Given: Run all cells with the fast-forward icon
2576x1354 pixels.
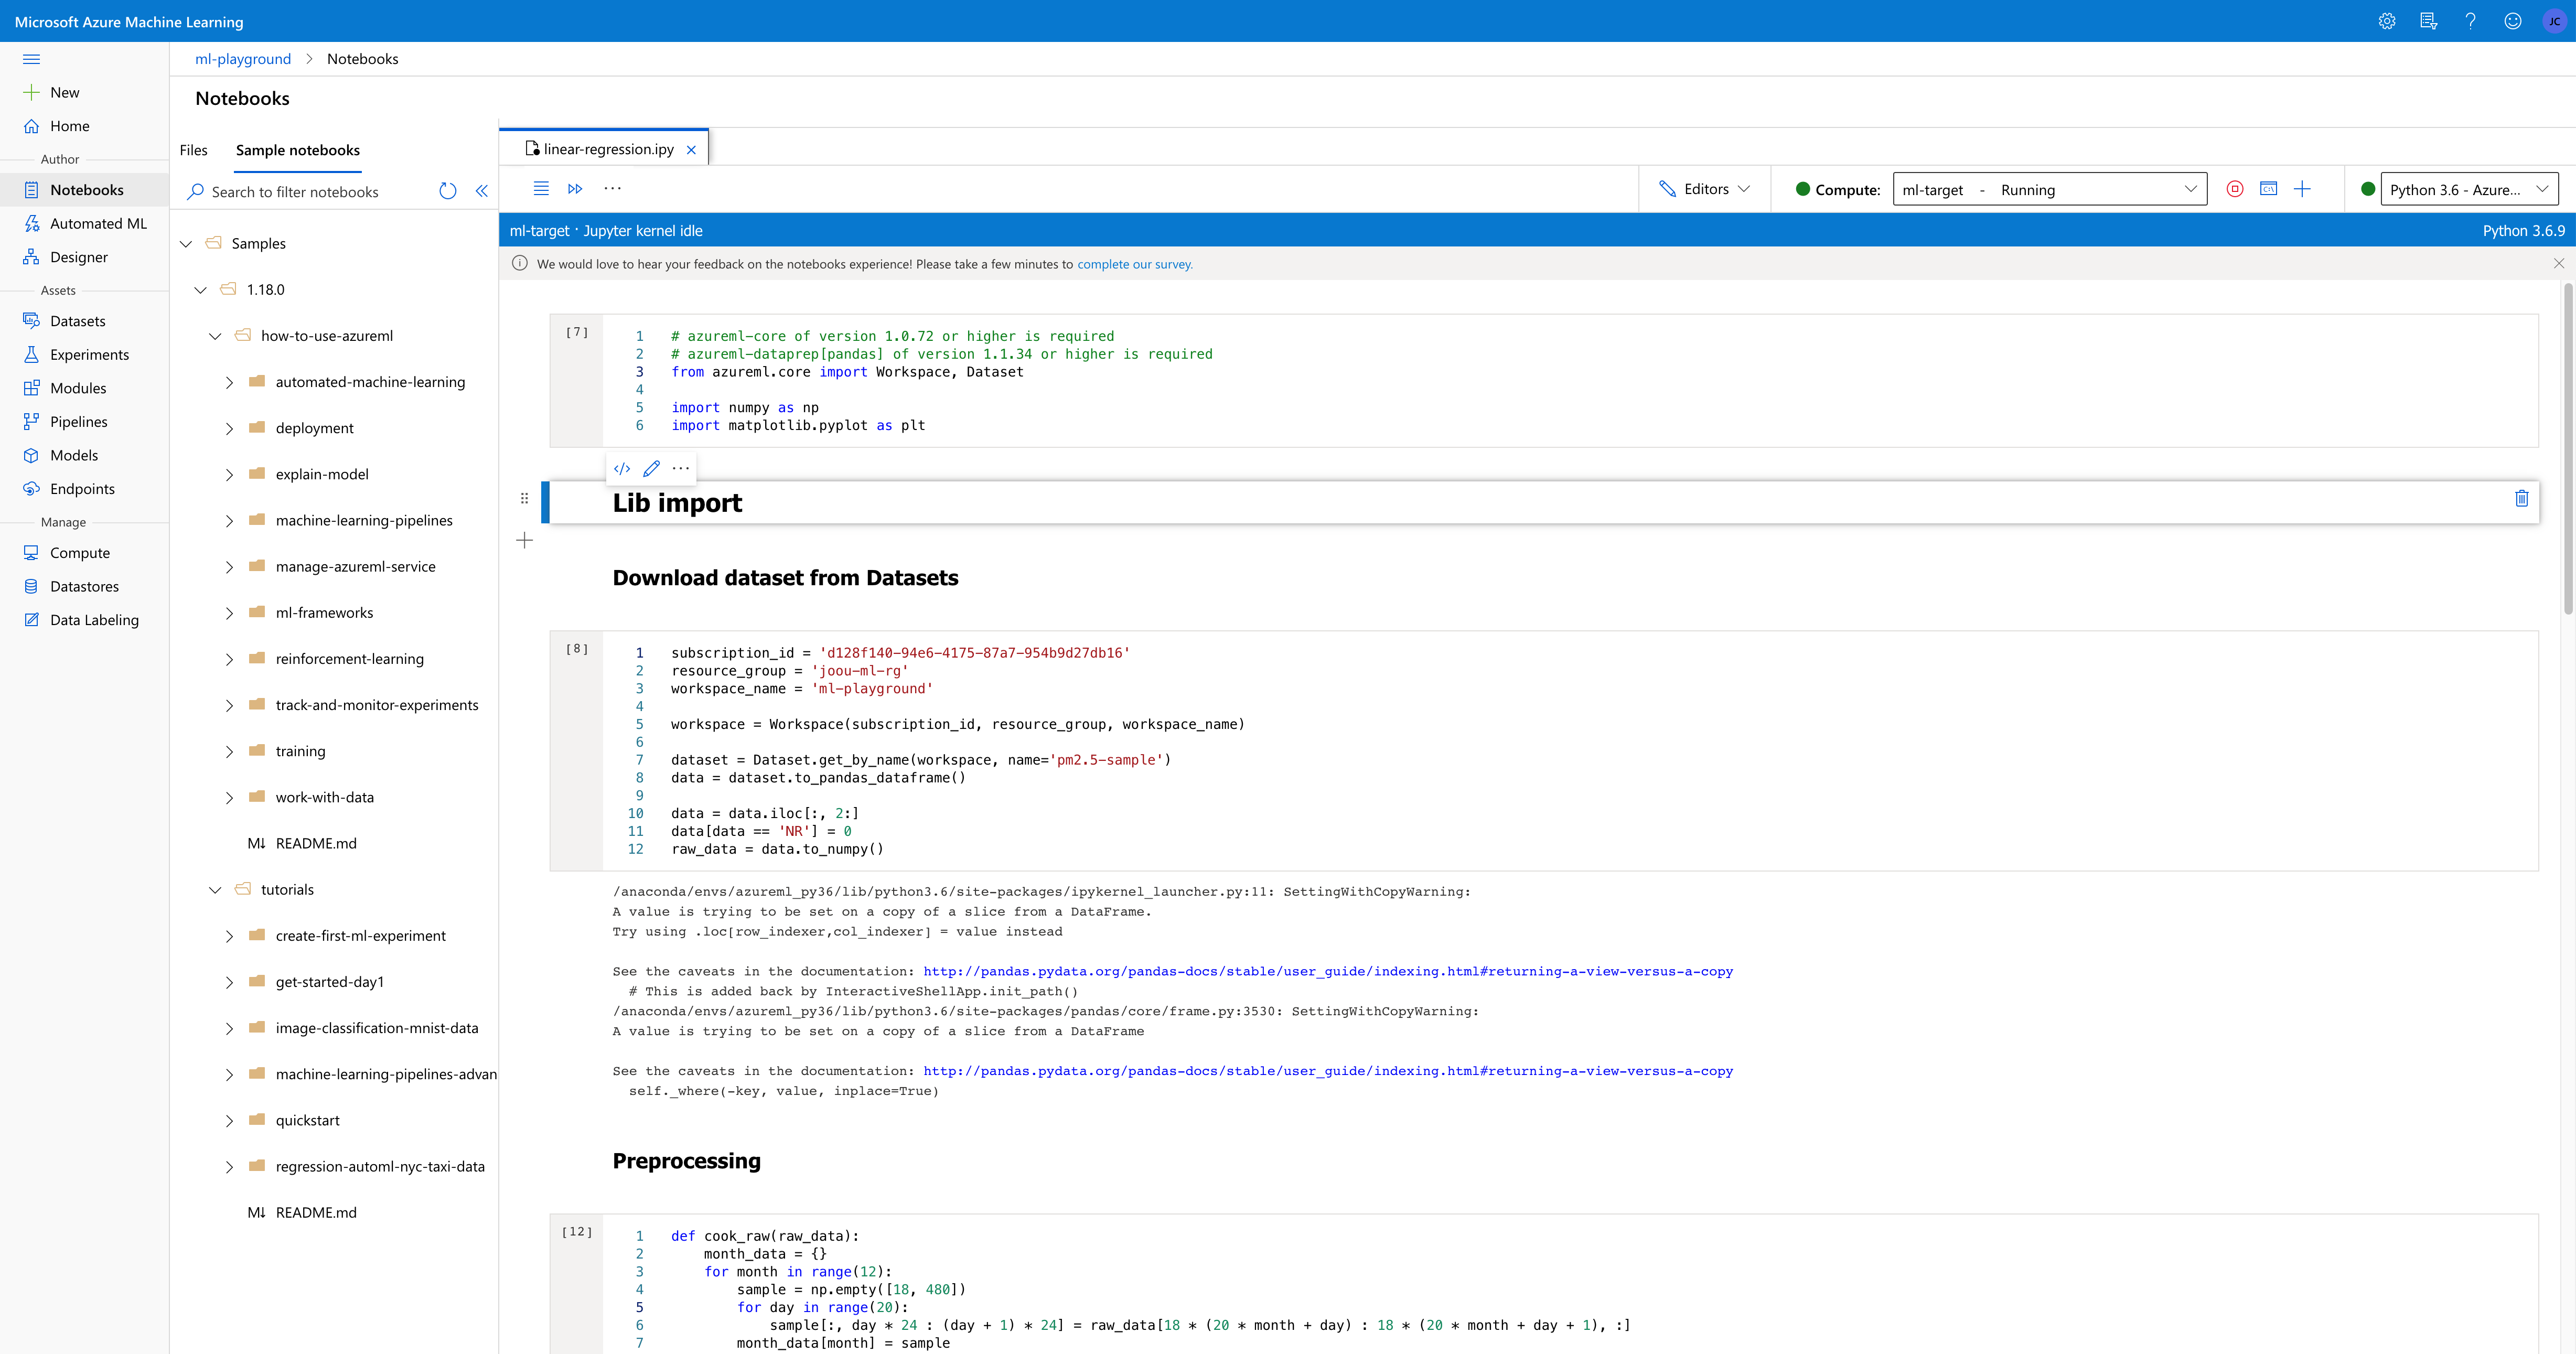Looking at the screenshot, I should 575,188.
